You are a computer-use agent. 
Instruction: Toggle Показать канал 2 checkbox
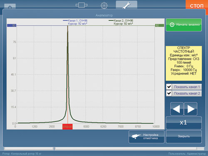pyautogui.click(x=169, y=93)
